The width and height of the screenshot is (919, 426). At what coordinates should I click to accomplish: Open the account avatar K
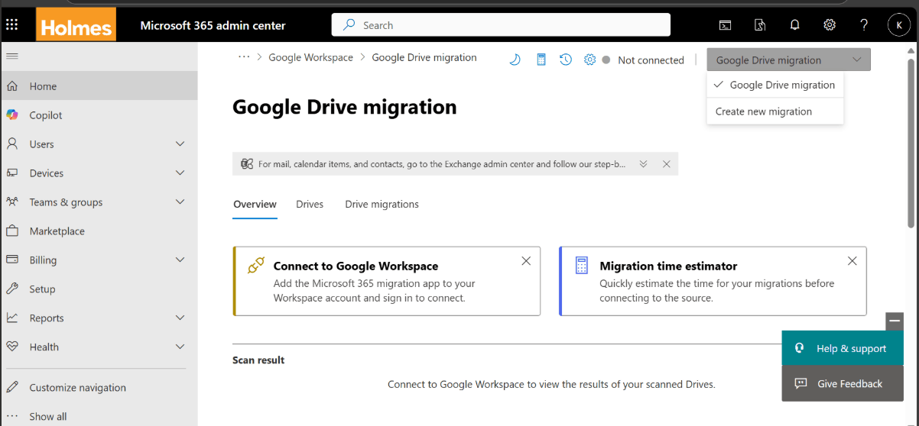[898, 25]
